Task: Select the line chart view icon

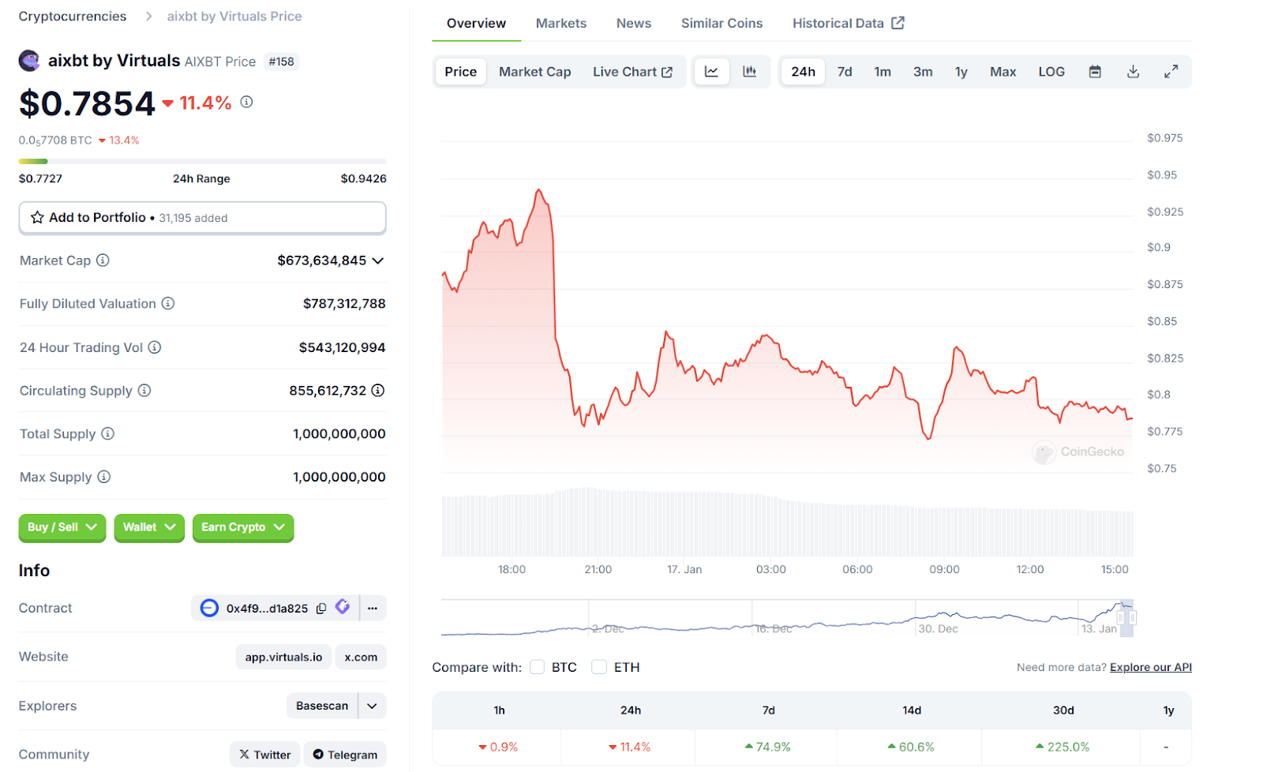Action: (x=711, y=72)
